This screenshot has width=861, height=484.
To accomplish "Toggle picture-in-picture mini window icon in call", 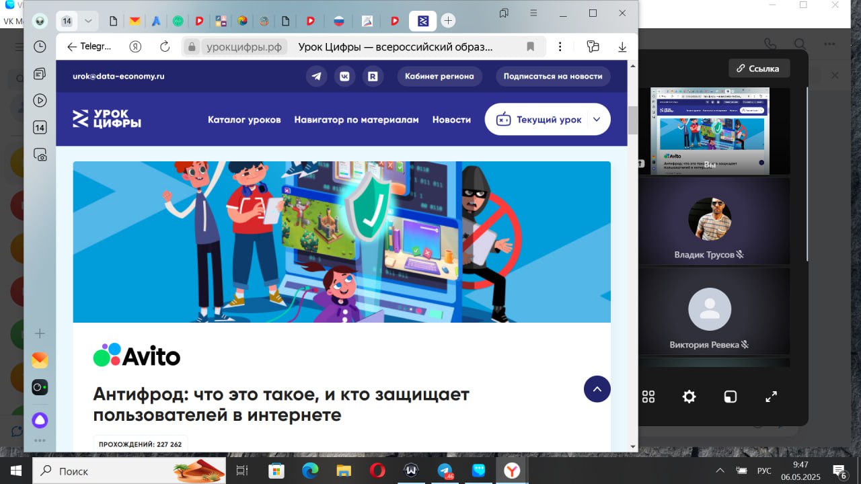I will click(730, 397).
